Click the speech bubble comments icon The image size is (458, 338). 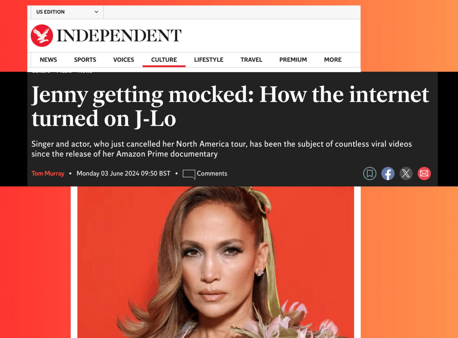[189, 174]
